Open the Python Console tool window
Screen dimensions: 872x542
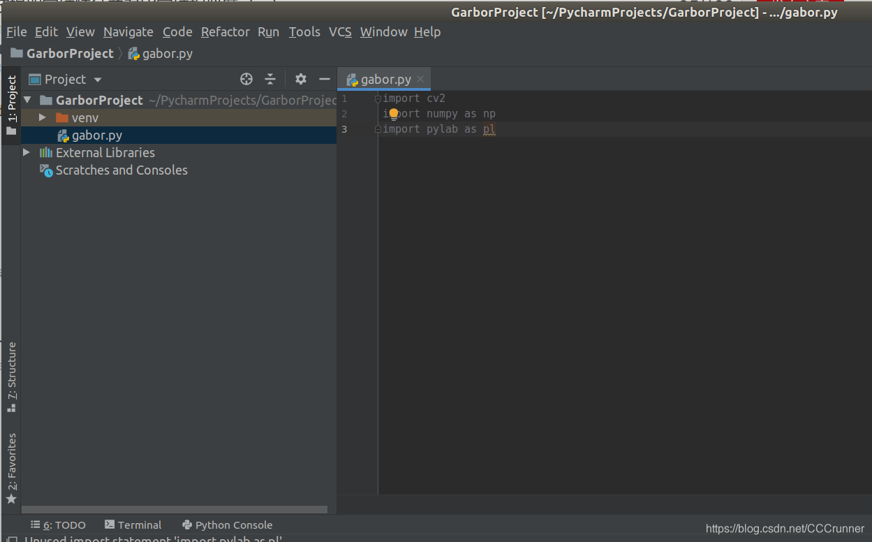point(227,525)
